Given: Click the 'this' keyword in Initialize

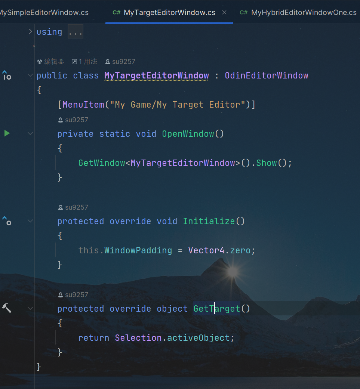Looking at the screenshot, I should (x=89, y=250).
